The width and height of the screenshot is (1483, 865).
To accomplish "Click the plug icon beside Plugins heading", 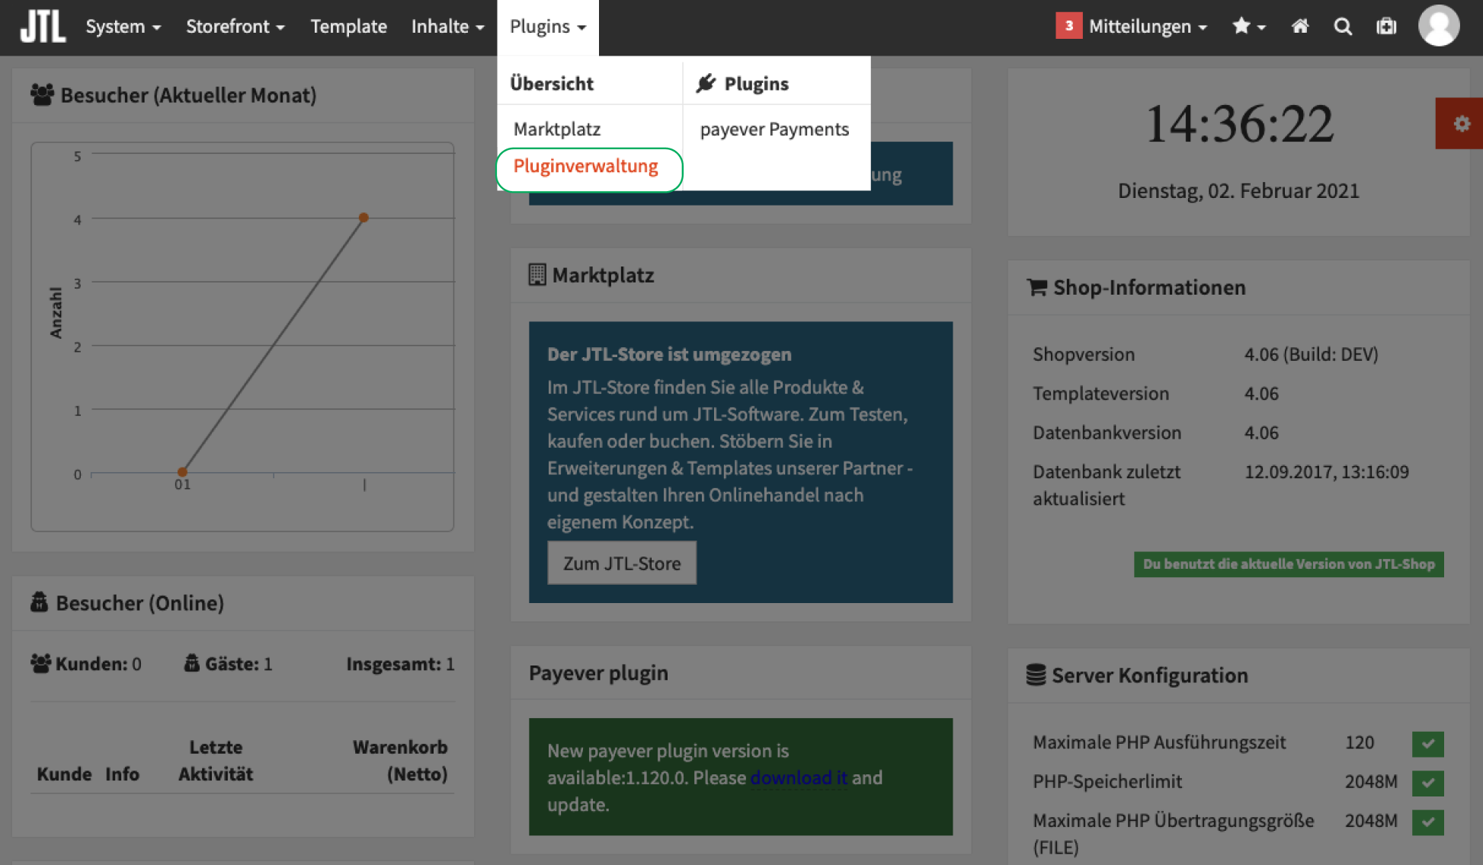I will 706,83.
